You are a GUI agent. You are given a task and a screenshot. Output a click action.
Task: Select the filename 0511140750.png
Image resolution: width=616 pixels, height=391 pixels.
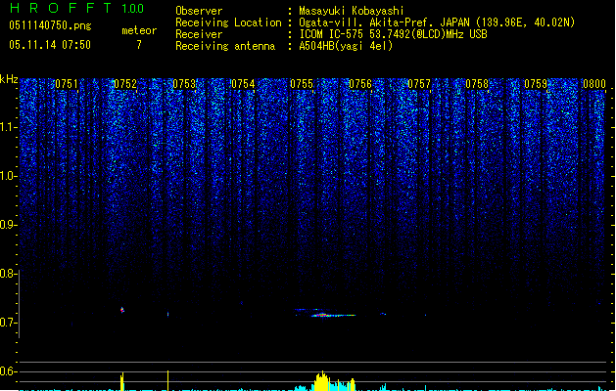(50, 25)
